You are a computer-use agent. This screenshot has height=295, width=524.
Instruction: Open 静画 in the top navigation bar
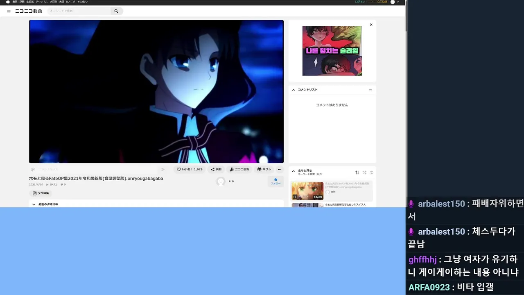[22, 2]
